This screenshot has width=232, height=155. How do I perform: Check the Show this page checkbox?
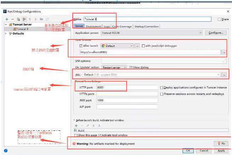coord(76,135)
